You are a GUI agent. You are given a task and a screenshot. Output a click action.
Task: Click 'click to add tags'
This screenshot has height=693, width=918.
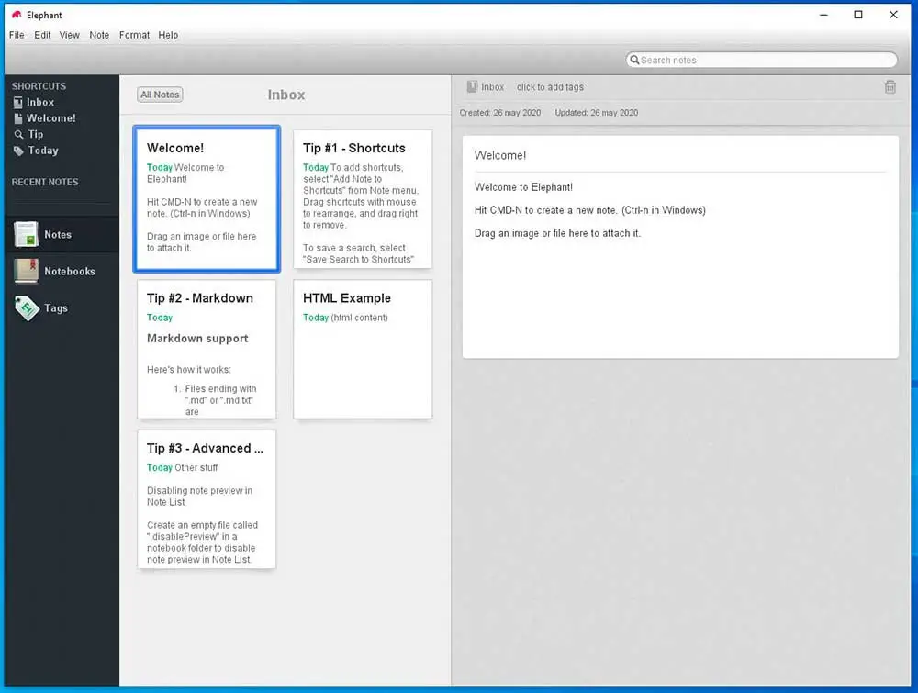click(550, 87)
